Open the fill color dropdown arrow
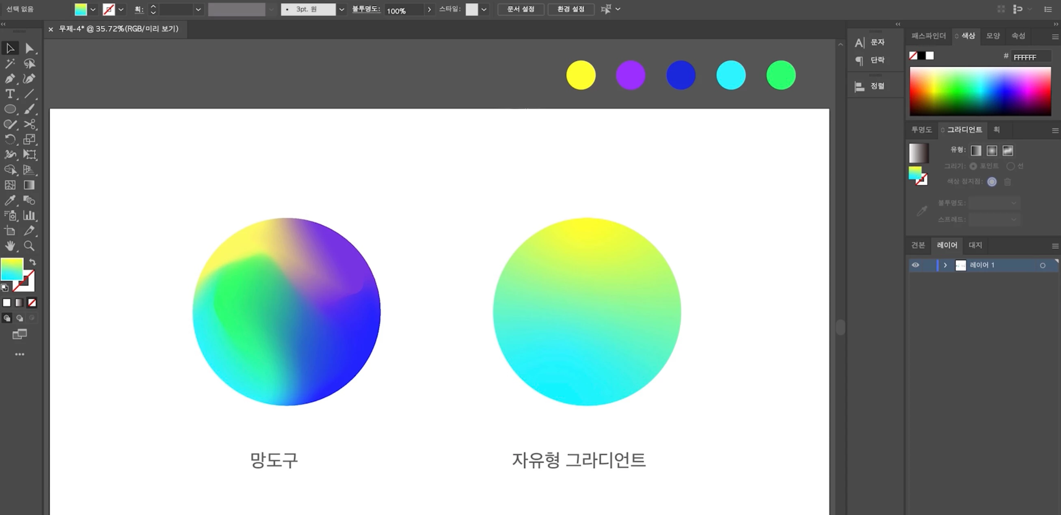The width and height of the screenshot is (1061, 515). [93, 9]
